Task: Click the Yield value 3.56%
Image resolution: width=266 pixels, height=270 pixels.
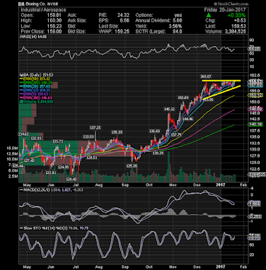Action: click(175, 26)
